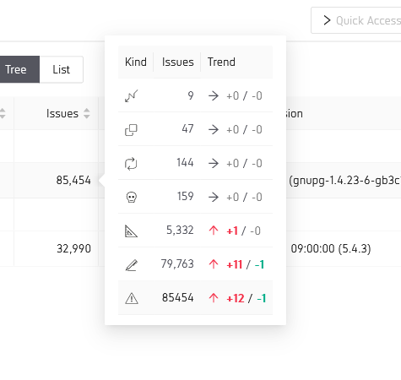Click the architecture violations icon in the 9-issues row
401x380 pixels.
132,96
